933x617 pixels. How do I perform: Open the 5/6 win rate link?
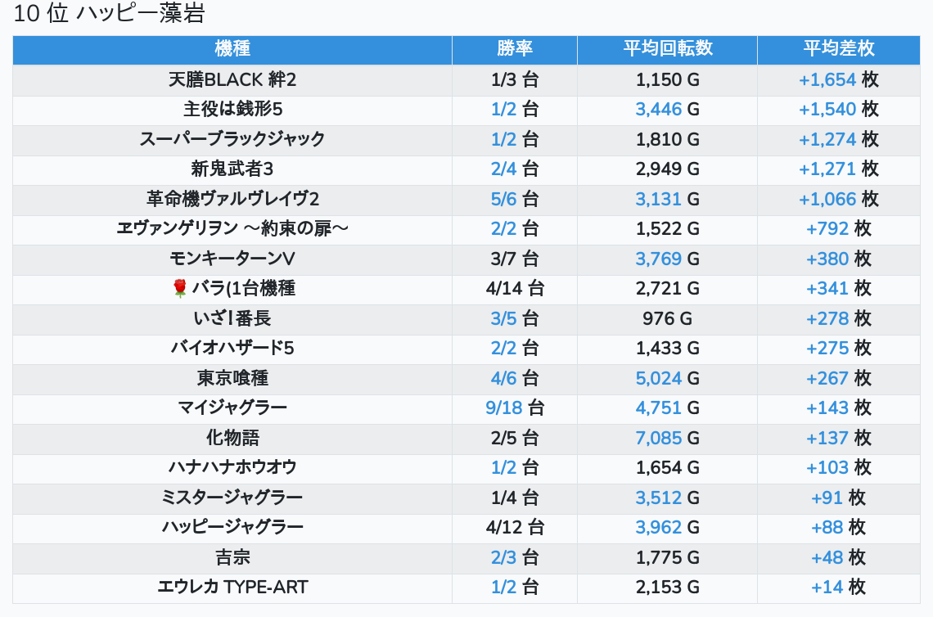pyautogui.click(x=504, y=199)
